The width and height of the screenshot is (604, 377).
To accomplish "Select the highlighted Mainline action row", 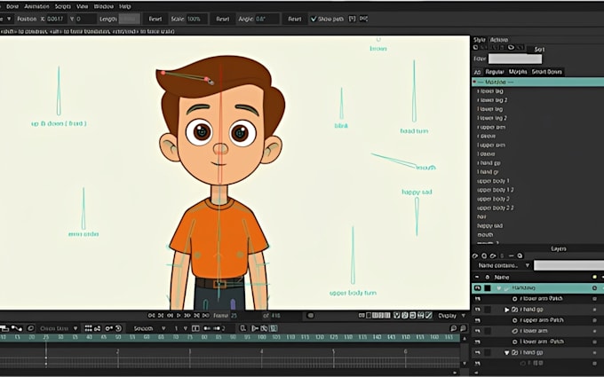I will tap(537, 82).
